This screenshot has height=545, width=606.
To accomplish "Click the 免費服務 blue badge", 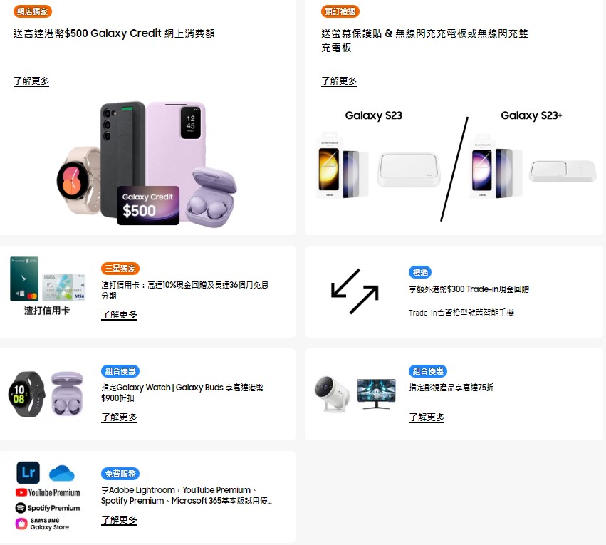I will pos(120,474).
